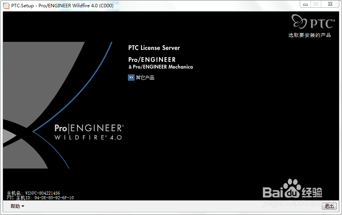Click the 退出 button
This screenshot has height=215, width=342.
[329, 206]
